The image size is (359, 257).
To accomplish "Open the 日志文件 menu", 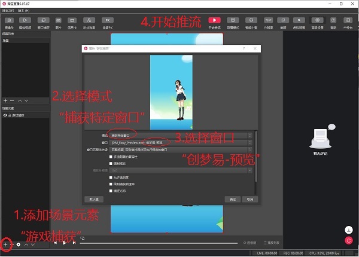I will click(8, 11).
